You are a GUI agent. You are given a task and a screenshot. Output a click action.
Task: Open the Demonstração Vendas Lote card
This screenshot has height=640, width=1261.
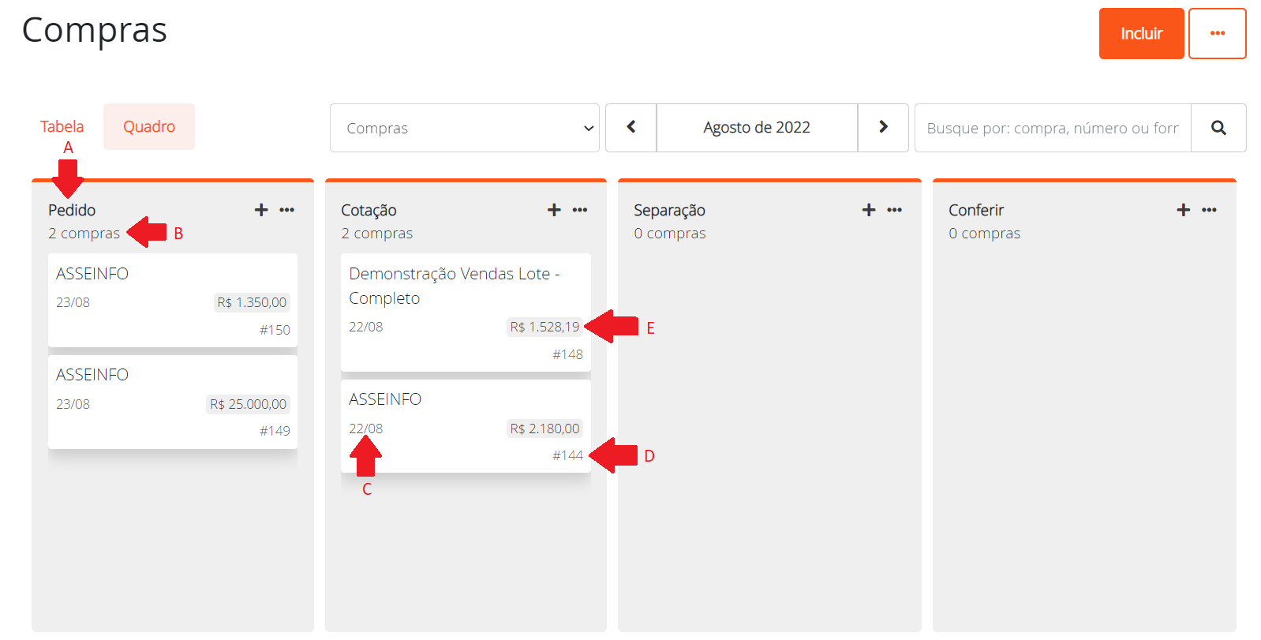pyautogui.click(x=466, y=312)
